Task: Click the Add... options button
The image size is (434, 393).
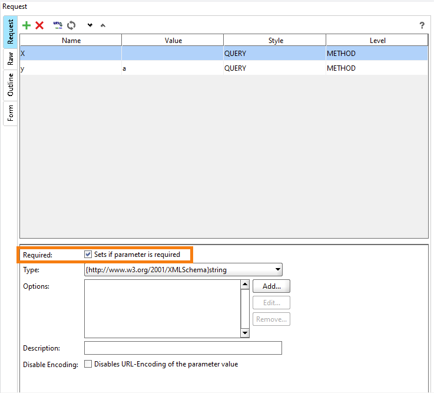Action: (271, 286)
